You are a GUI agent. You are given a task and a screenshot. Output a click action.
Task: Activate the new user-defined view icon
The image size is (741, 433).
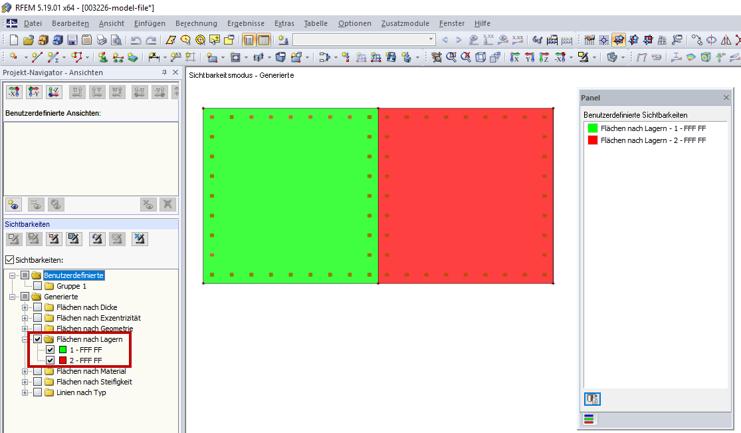[14, 204]
